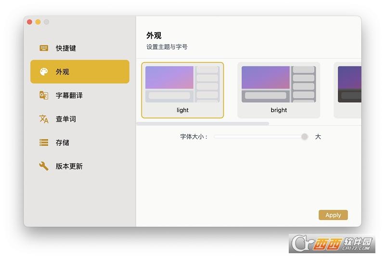Select the dark purple theme card
The image size is (385, 258).
pyautogui.click(x=347, y=90)
